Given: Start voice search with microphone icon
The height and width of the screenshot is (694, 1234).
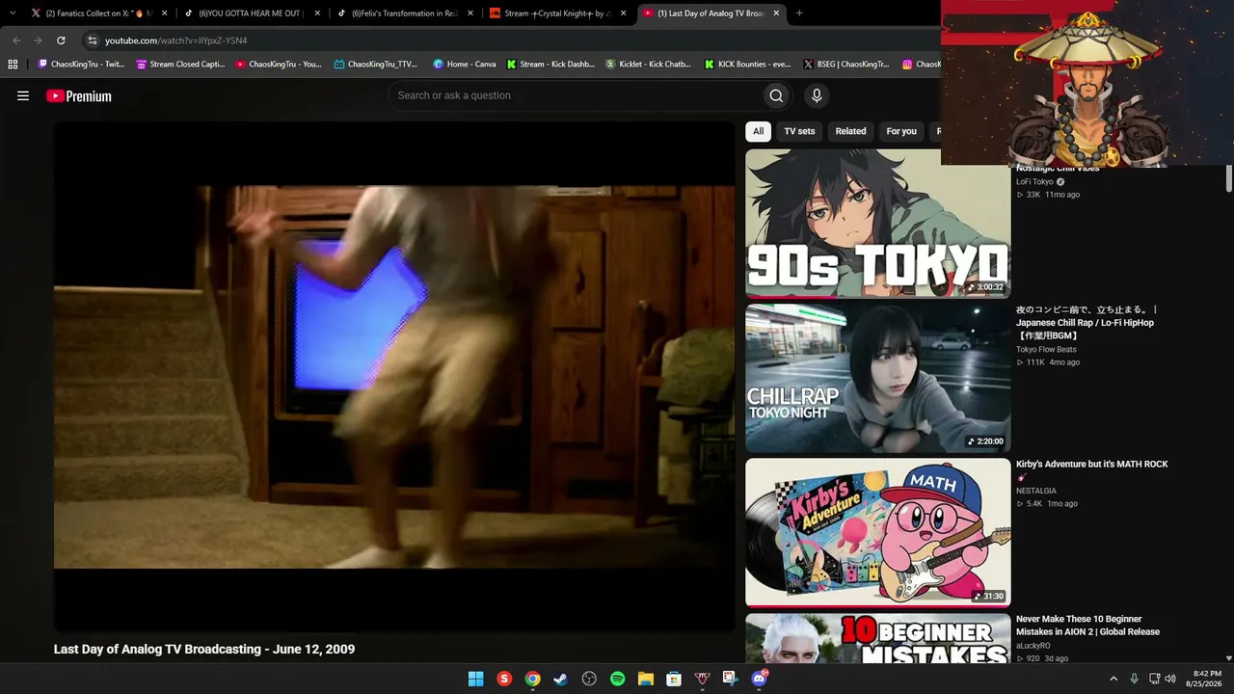Looking at the screenshot, I should pyautogui.click(x=817, y=95).
